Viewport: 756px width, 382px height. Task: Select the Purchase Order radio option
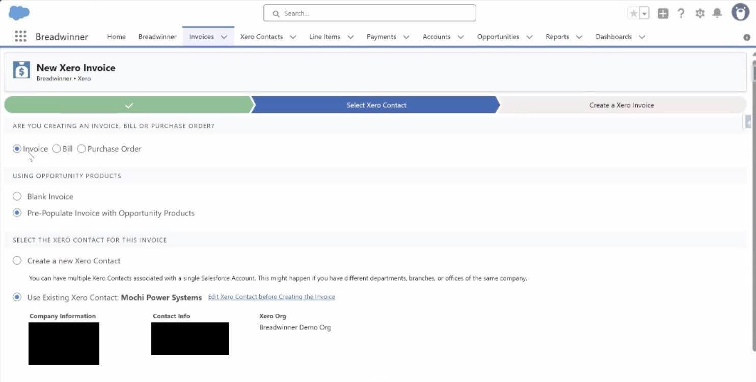point(82,149)
